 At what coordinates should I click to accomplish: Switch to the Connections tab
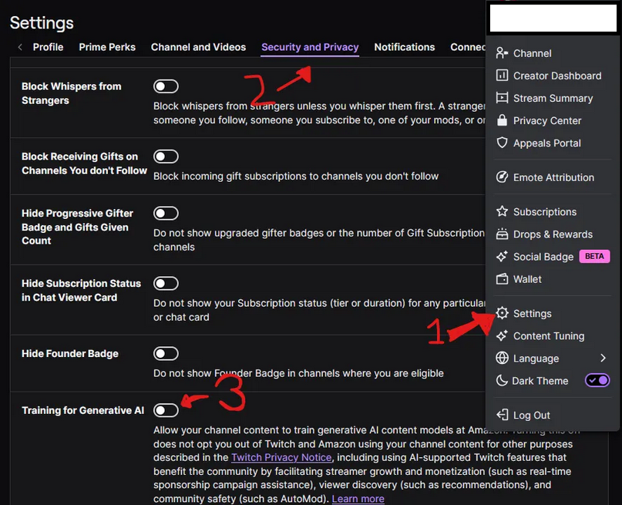[x=468, y=47]
